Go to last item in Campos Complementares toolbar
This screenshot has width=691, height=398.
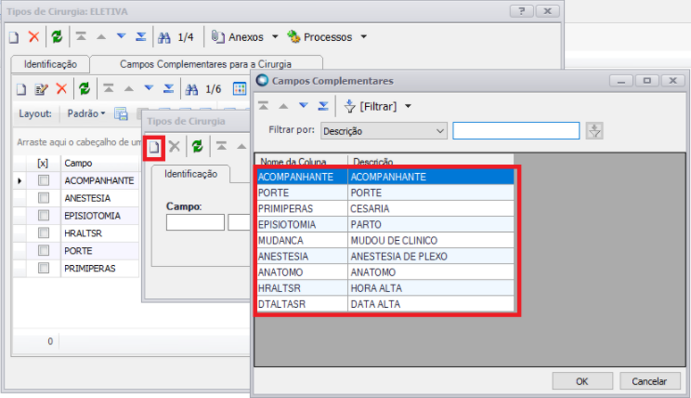(x=323, y=106)
